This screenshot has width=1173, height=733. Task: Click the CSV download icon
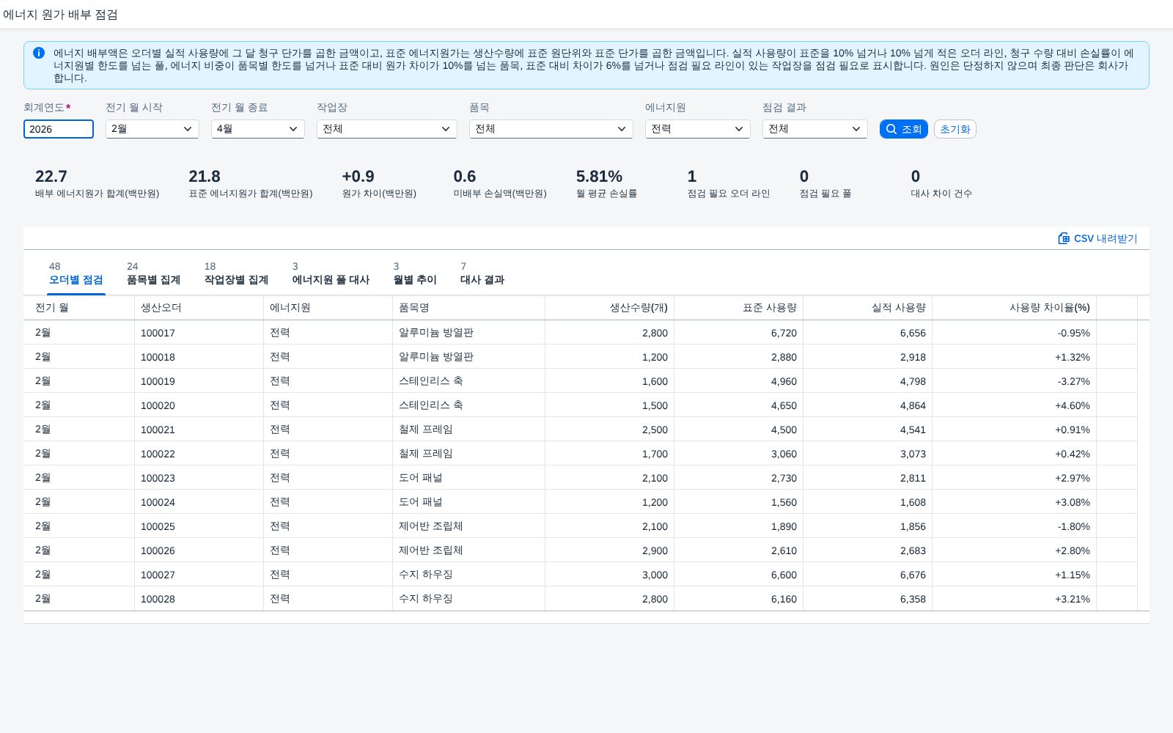(1064, 238)
